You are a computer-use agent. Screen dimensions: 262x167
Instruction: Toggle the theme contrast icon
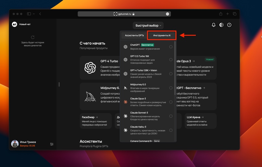coord(221,25)
